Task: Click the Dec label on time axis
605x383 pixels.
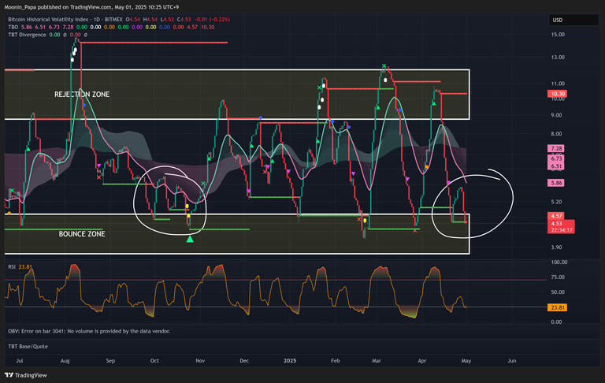Action: (x=244, y=361)
